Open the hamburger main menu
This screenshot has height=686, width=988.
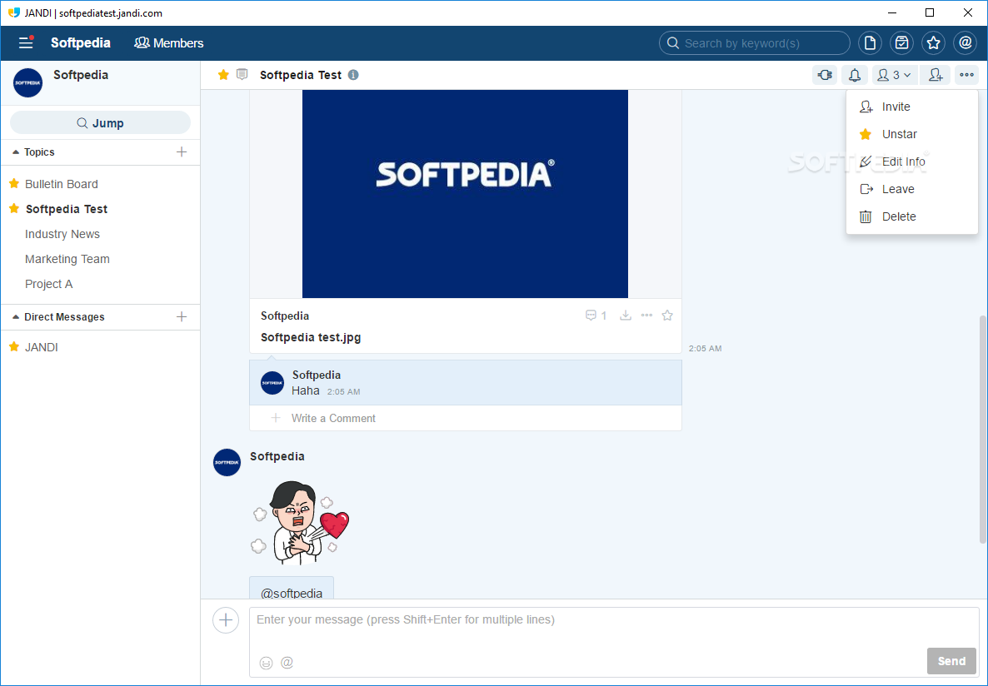coord(26,42)
